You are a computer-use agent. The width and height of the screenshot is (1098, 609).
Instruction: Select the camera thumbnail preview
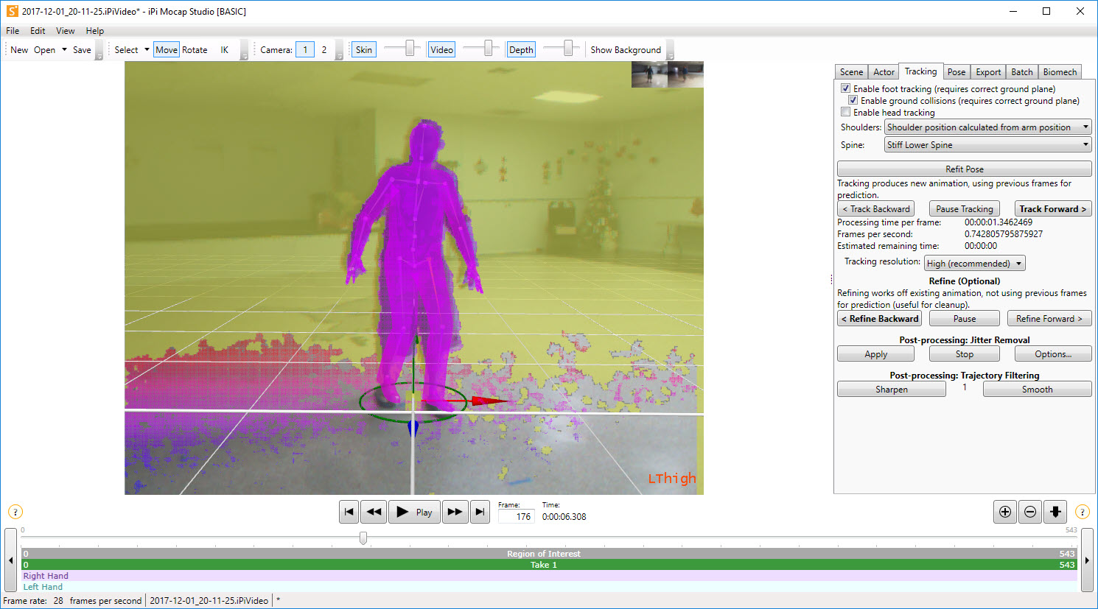tap(668, 74)
